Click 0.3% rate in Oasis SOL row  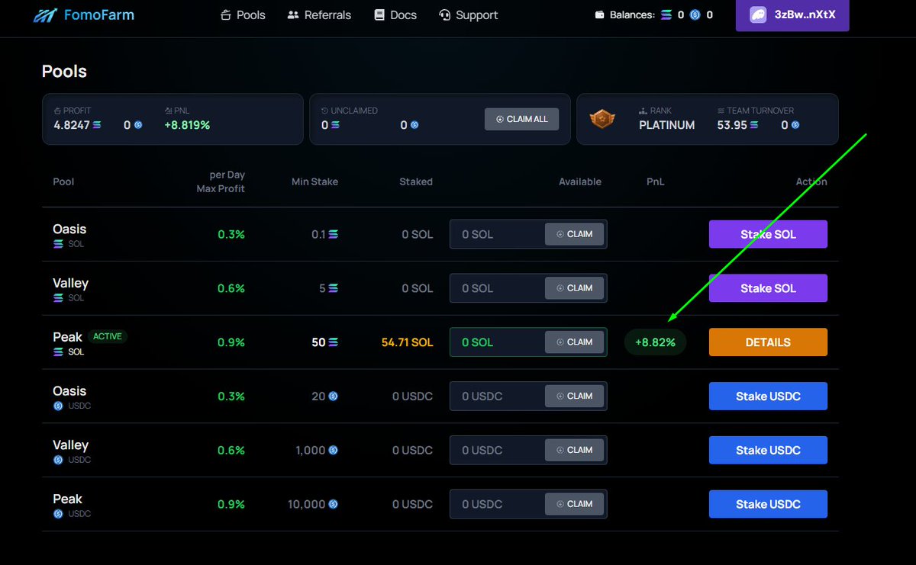[231, 234]
